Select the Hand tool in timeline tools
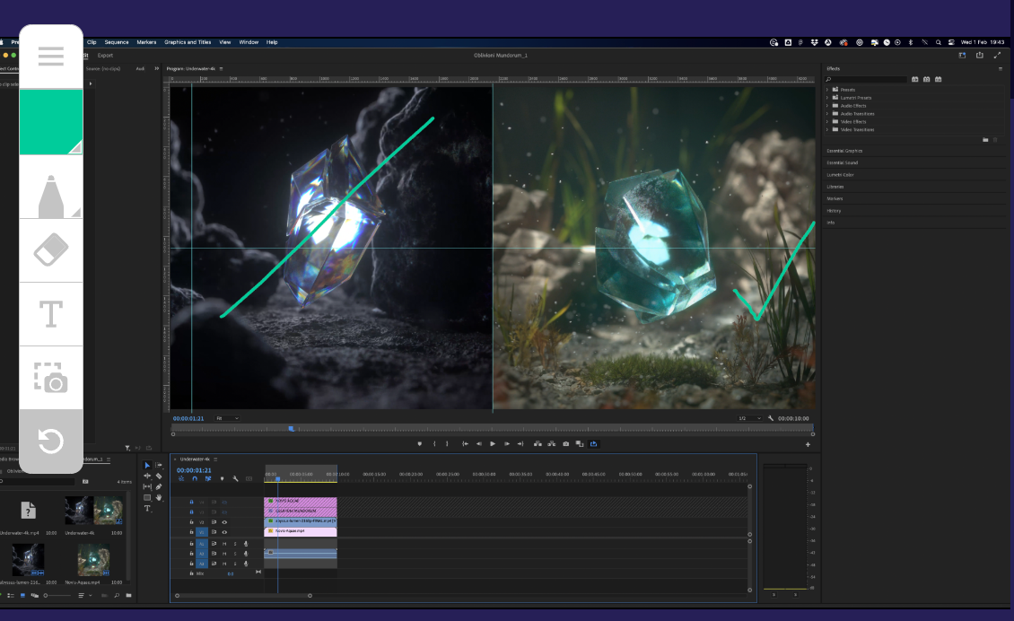This screenshot has width=1014, height=621. (x=159, y=497)
